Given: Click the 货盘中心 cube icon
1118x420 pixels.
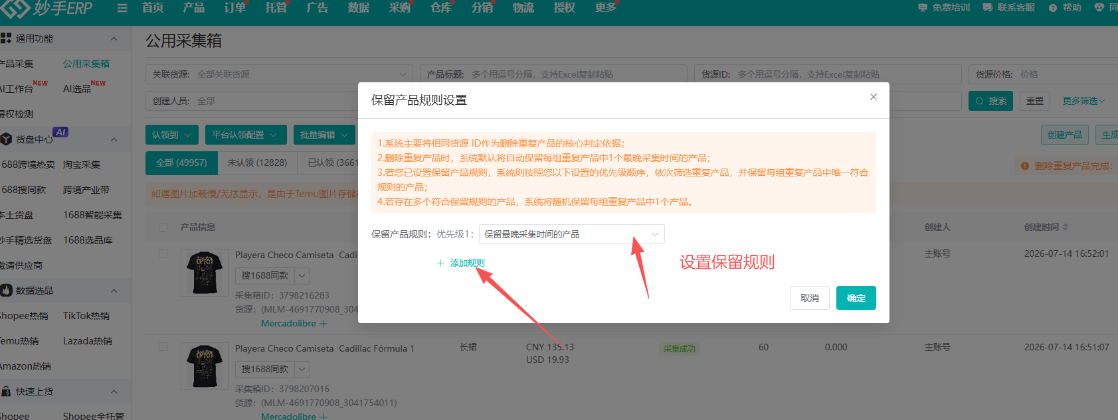Looking at the screenshot, I should pos(7,139).
